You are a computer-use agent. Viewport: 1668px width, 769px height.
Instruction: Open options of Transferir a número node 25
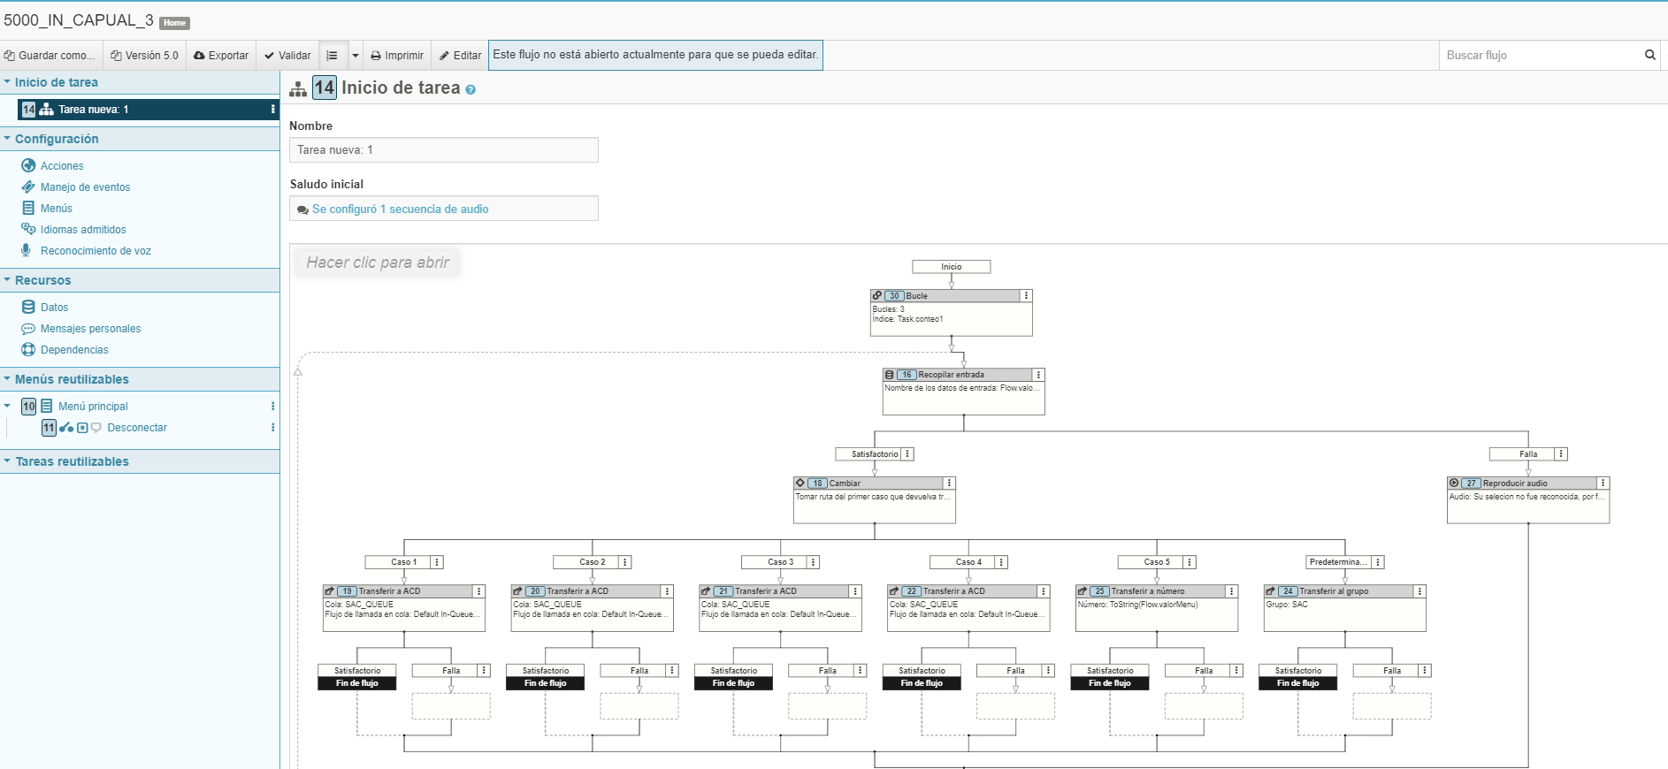coord(1231,591)
